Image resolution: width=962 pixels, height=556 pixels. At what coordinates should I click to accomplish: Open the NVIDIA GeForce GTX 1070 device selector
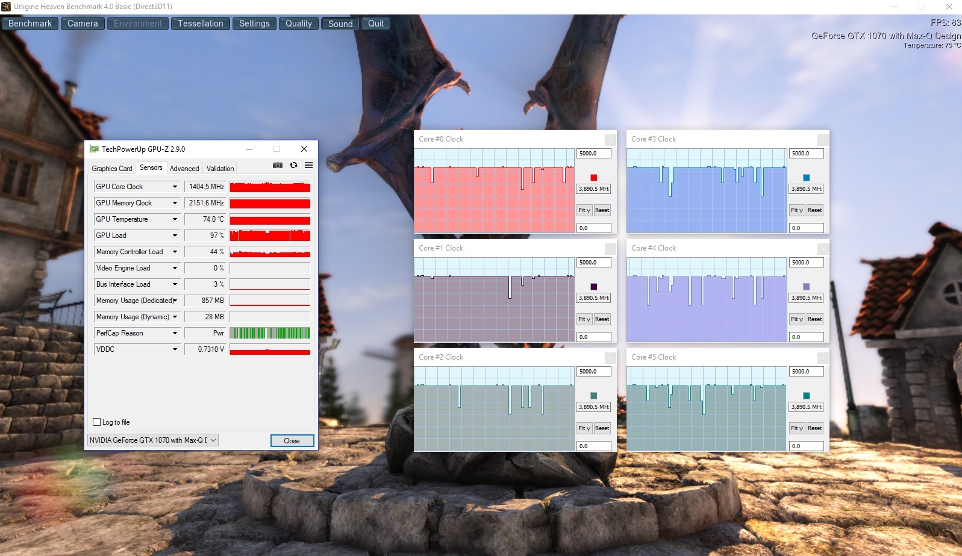(153, 440)
